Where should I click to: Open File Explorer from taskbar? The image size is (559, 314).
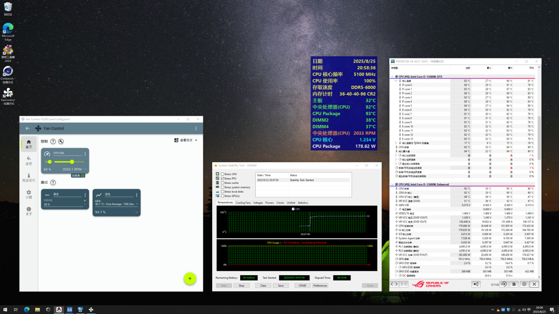point(37,310)
